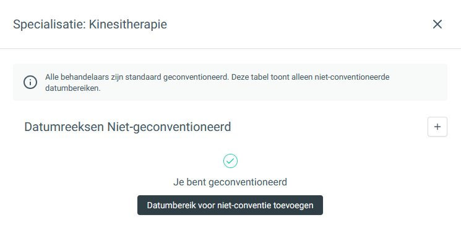Viewport: 461px width, 249px height.
Task: Click the word 'Kinesitherapie' in the title
Action: [128, 25]
